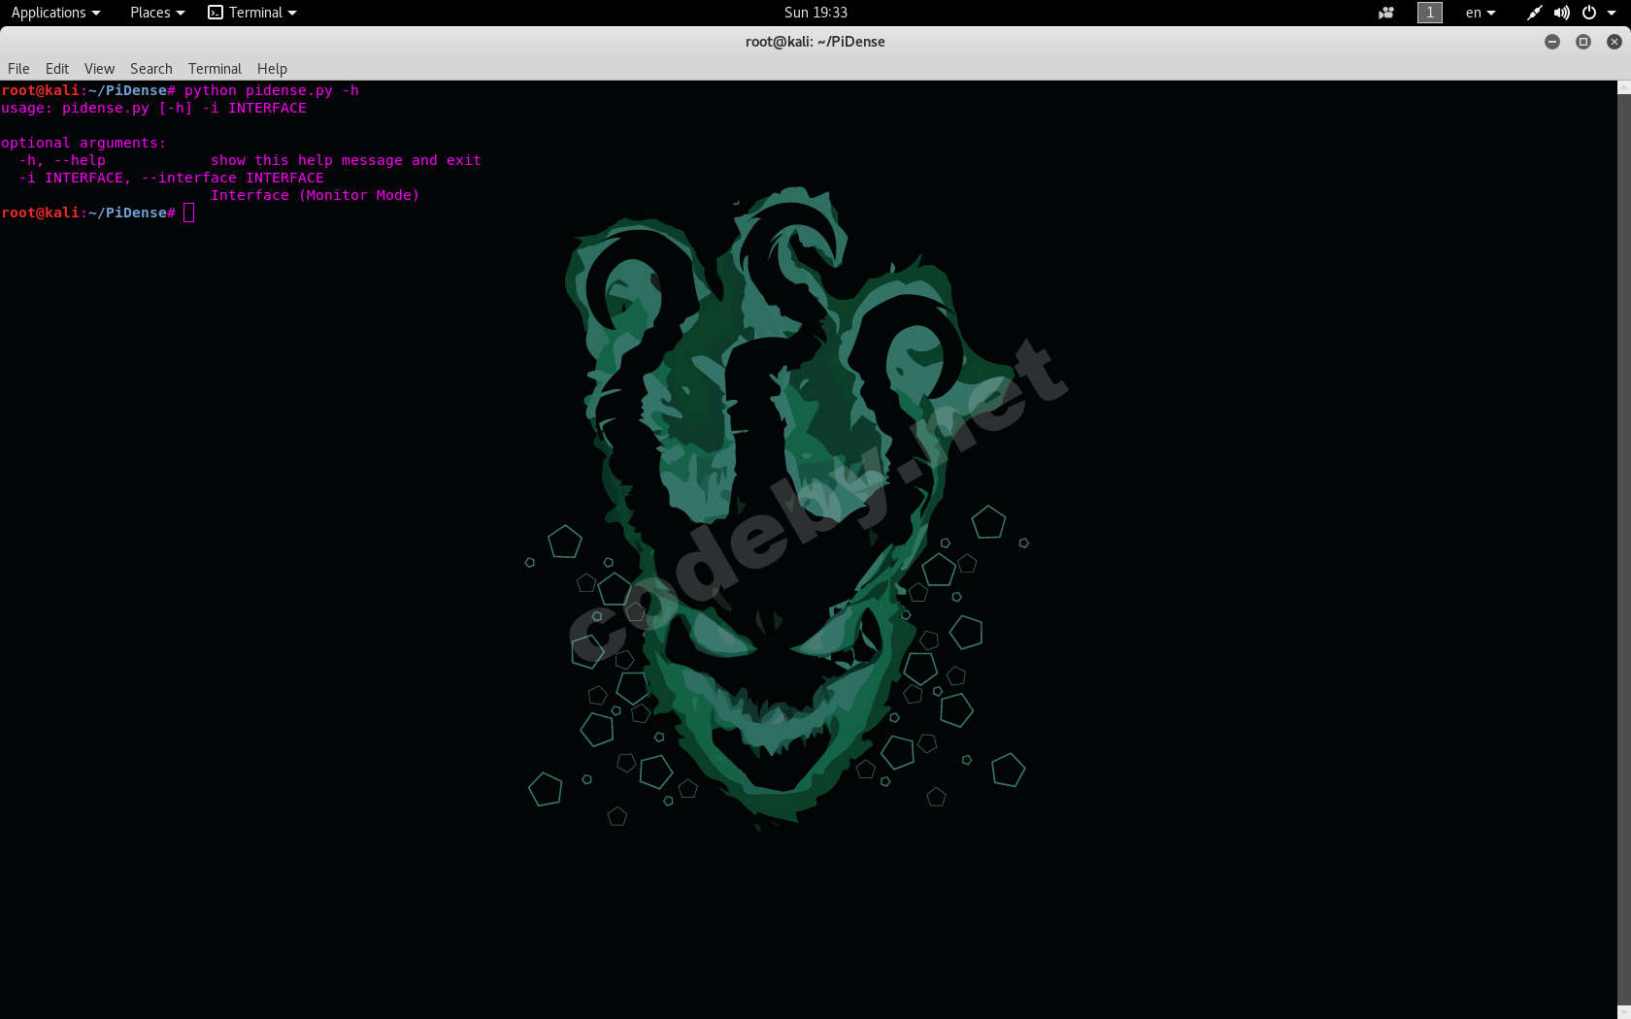The image size is (1631, 1019).
Task: Minimize the terminal window
Action: [1552, 42]
